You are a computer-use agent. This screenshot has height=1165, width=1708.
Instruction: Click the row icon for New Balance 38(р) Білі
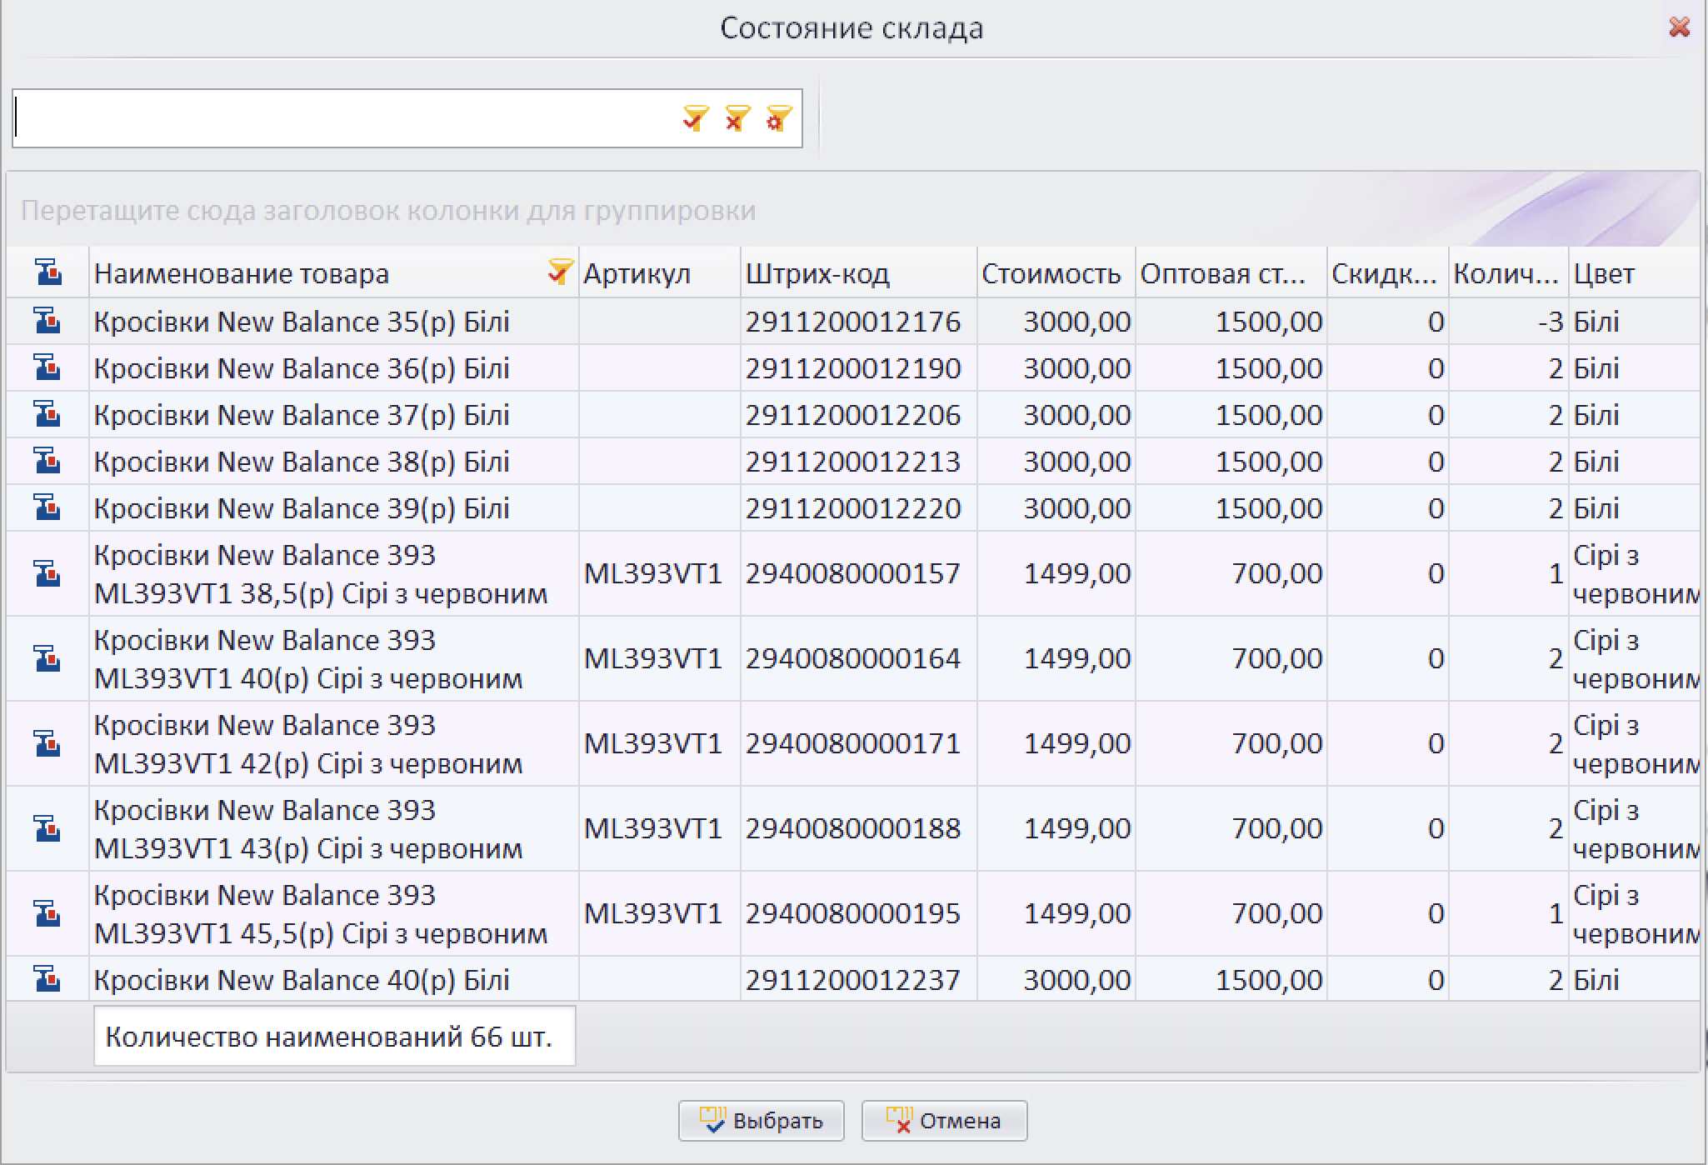coord(48,461)
